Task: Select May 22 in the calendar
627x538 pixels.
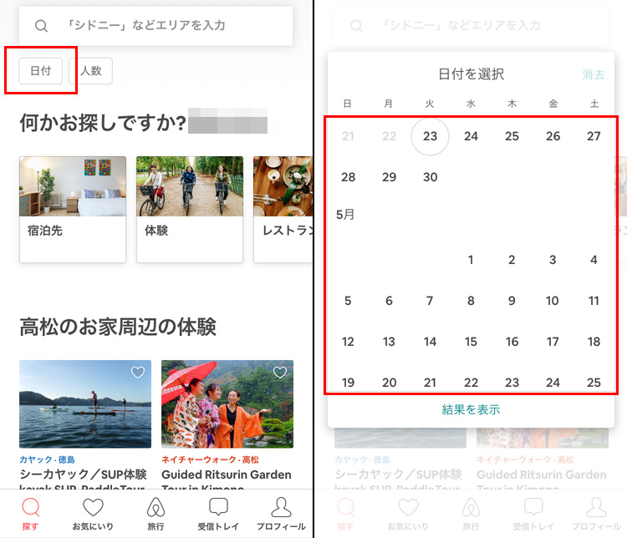Action: (471, 383)
